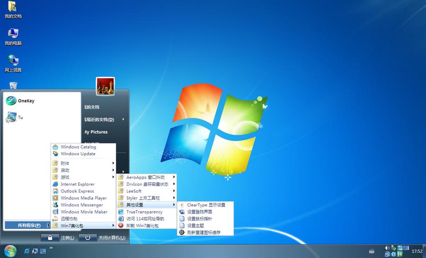Choose 设置主题
The image size is (426, 258).
tap(205, 225)
